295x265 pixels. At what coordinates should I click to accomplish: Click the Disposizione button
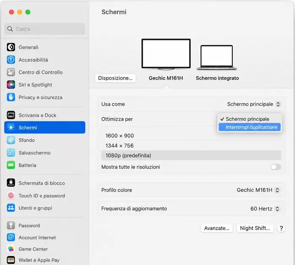[x=115, y=78]
